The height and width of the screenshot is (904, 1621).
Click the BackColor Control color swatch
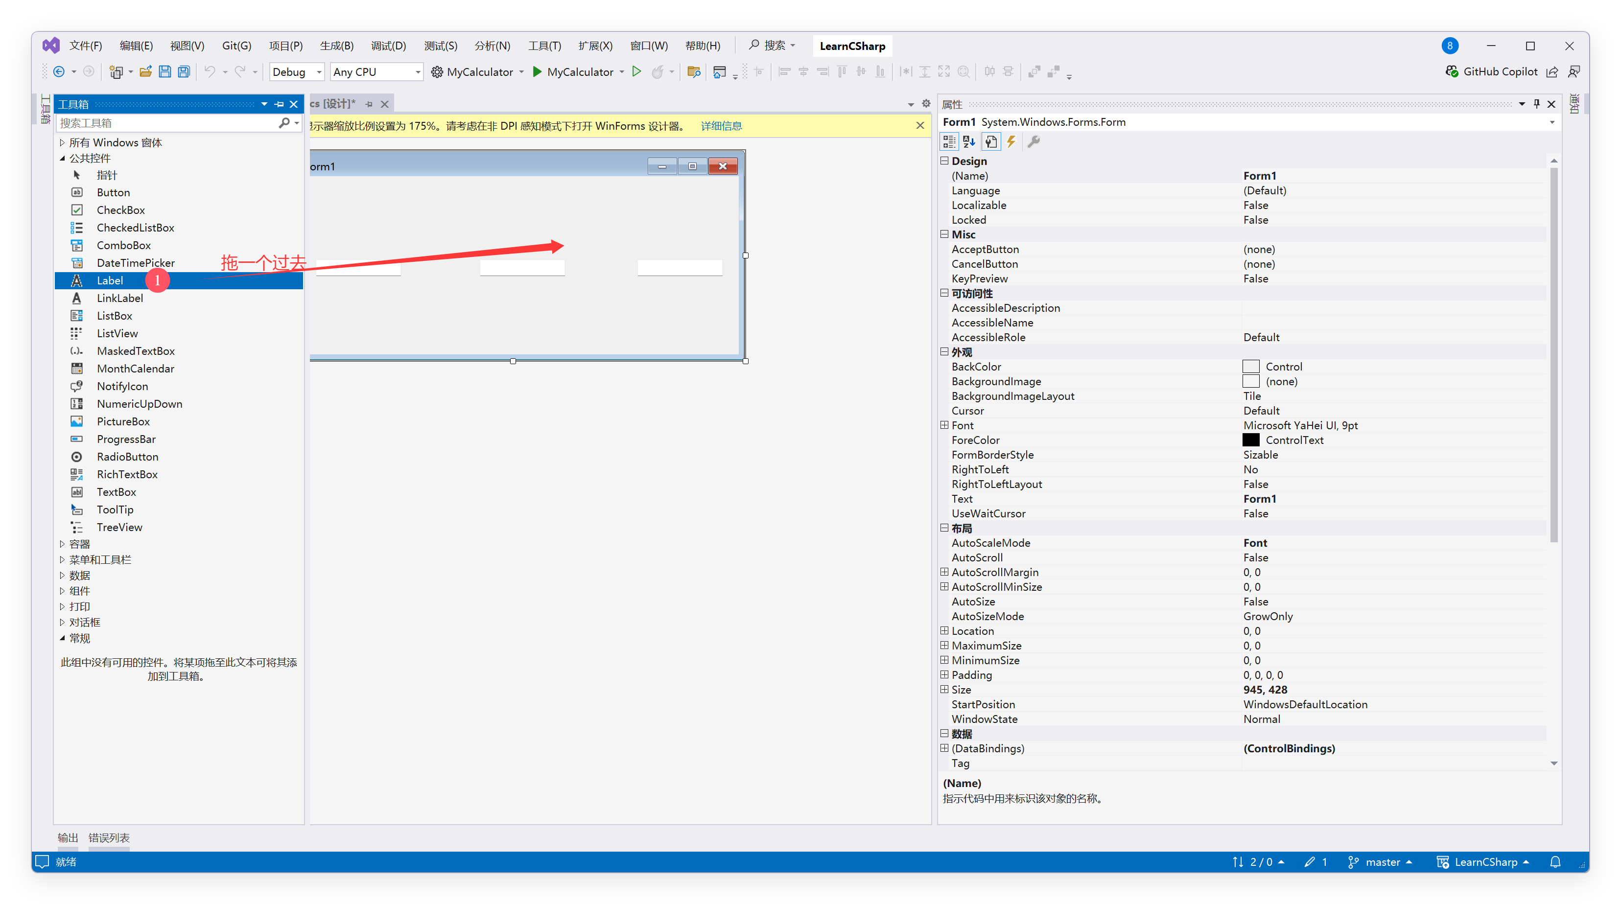pyautogui.click(x=1250, y=366)
